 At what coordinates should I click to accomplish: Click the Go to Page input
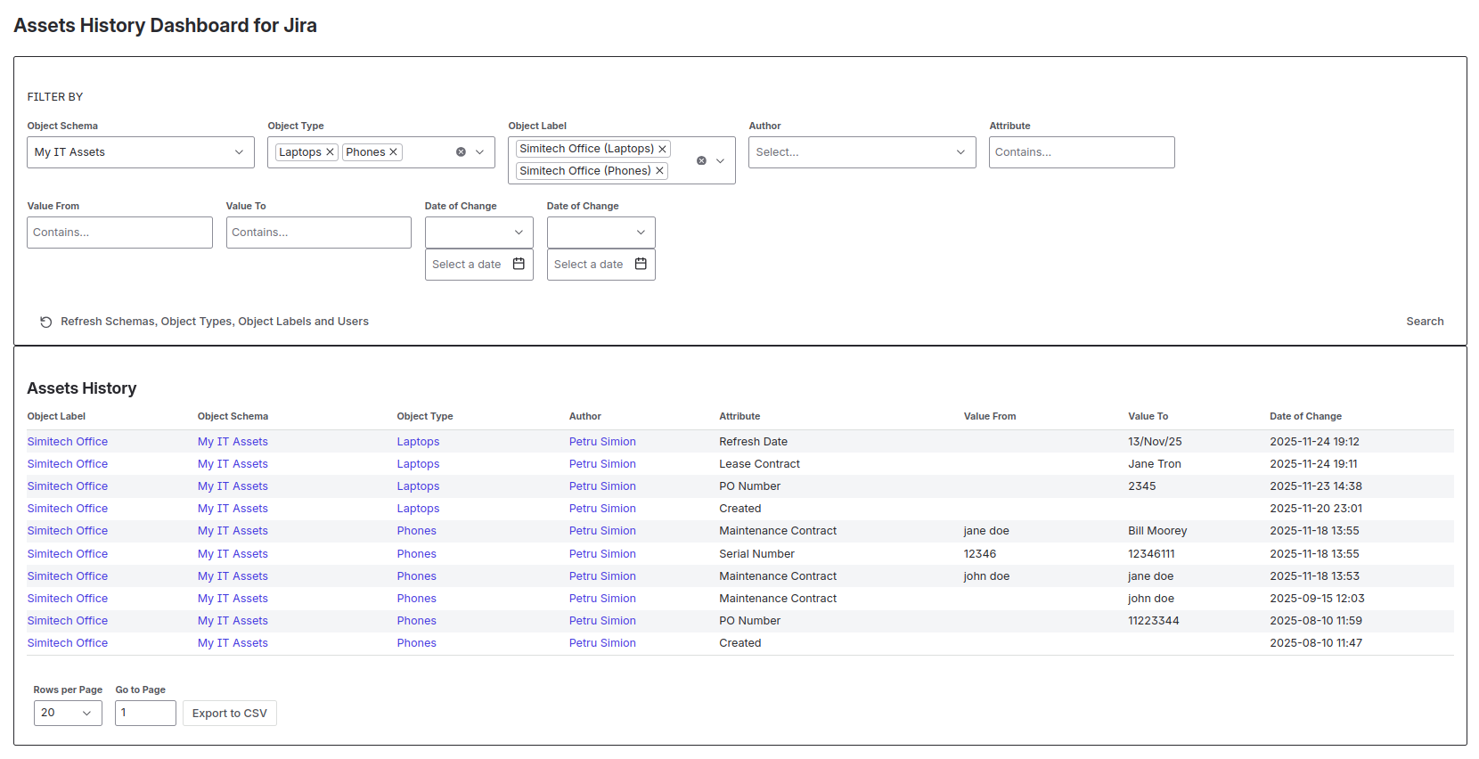(145, 713)
